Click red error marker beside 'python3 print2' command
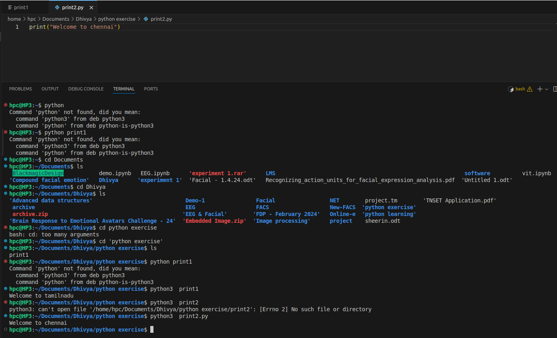557x338 pixels. (x=6, y=302)
